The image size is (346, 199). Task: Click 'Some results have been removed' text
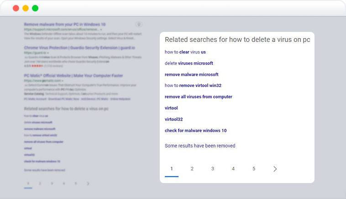200,146
